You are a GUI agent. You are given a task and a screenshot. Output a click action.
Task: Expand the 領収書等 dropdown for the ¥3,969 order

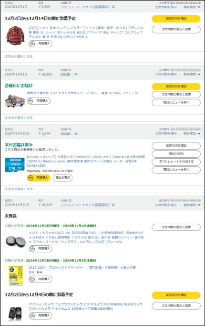tap(192, 7)
